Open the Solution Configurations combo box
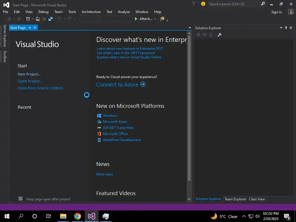This screenshot has width=296, height=222. click(x=89, y=19)
